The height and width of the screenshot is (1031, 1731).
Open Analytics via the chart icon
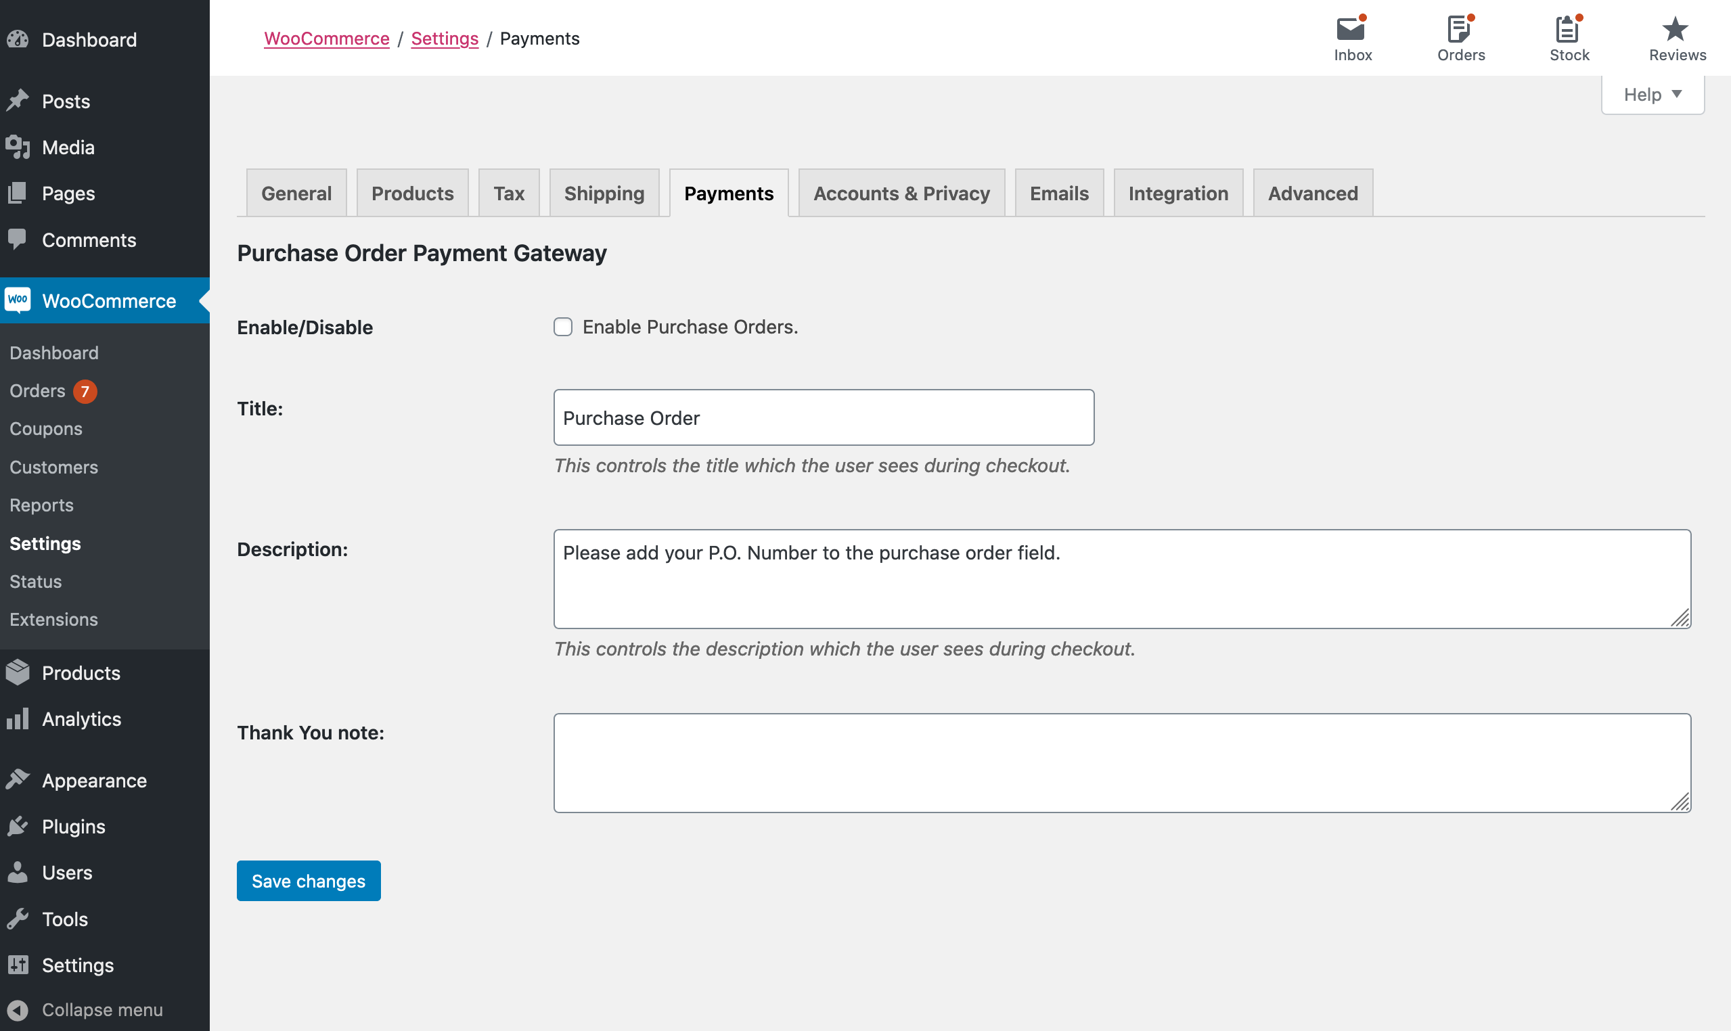(18, 719)
